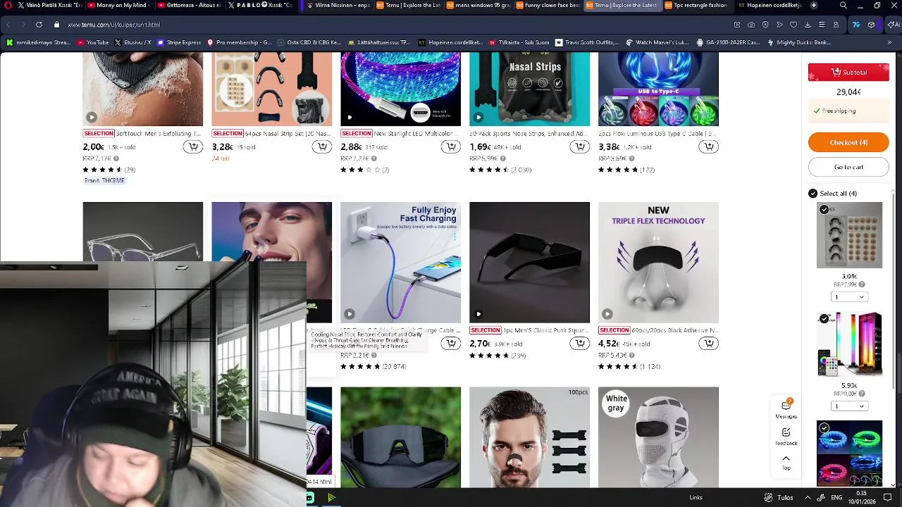Open the clear frame glasses product image
Screen dimensions: 902x507
142,232
